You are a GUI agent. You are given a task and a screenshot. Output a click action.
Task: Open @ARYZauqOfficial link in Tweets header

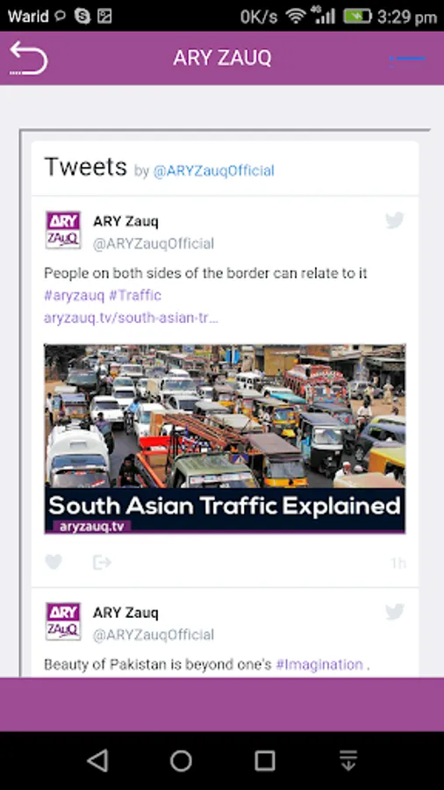click(x=214, y=171)
